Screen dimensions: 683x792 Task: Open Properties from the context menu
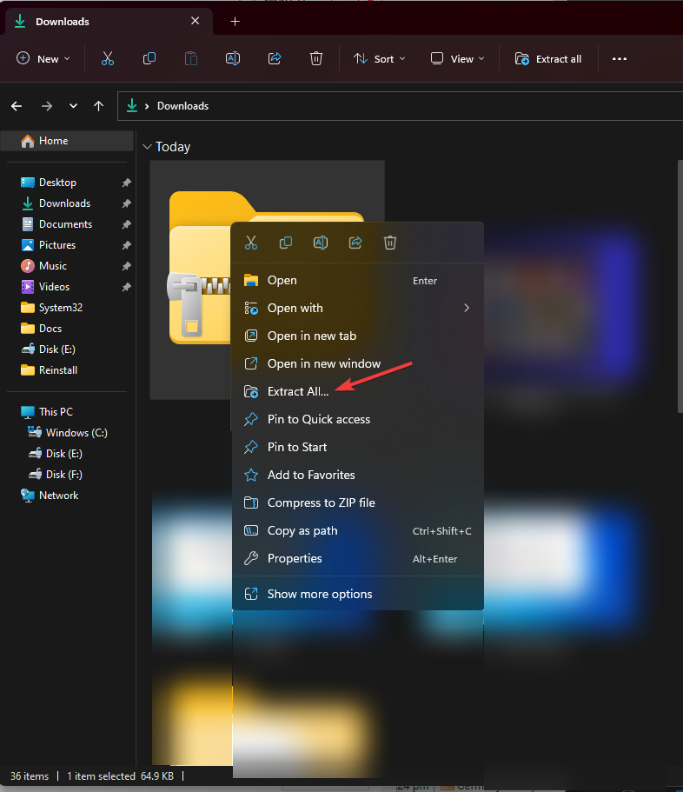pyautogui.click(x=357, y=559)
